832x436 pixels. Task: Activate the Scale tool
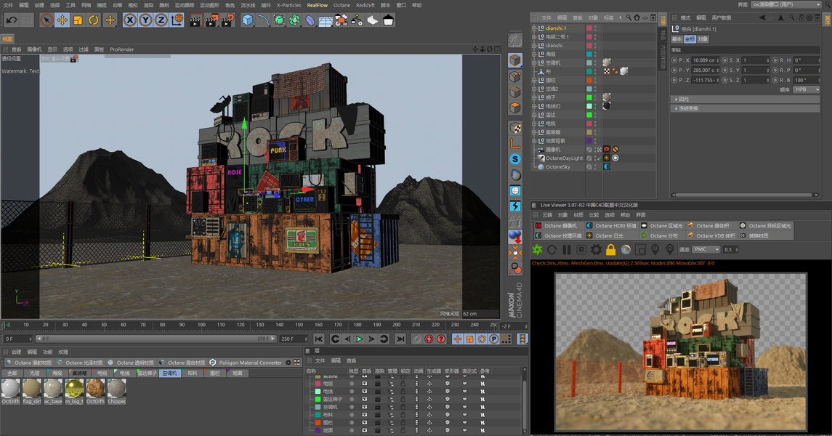[x=78, y=20]
